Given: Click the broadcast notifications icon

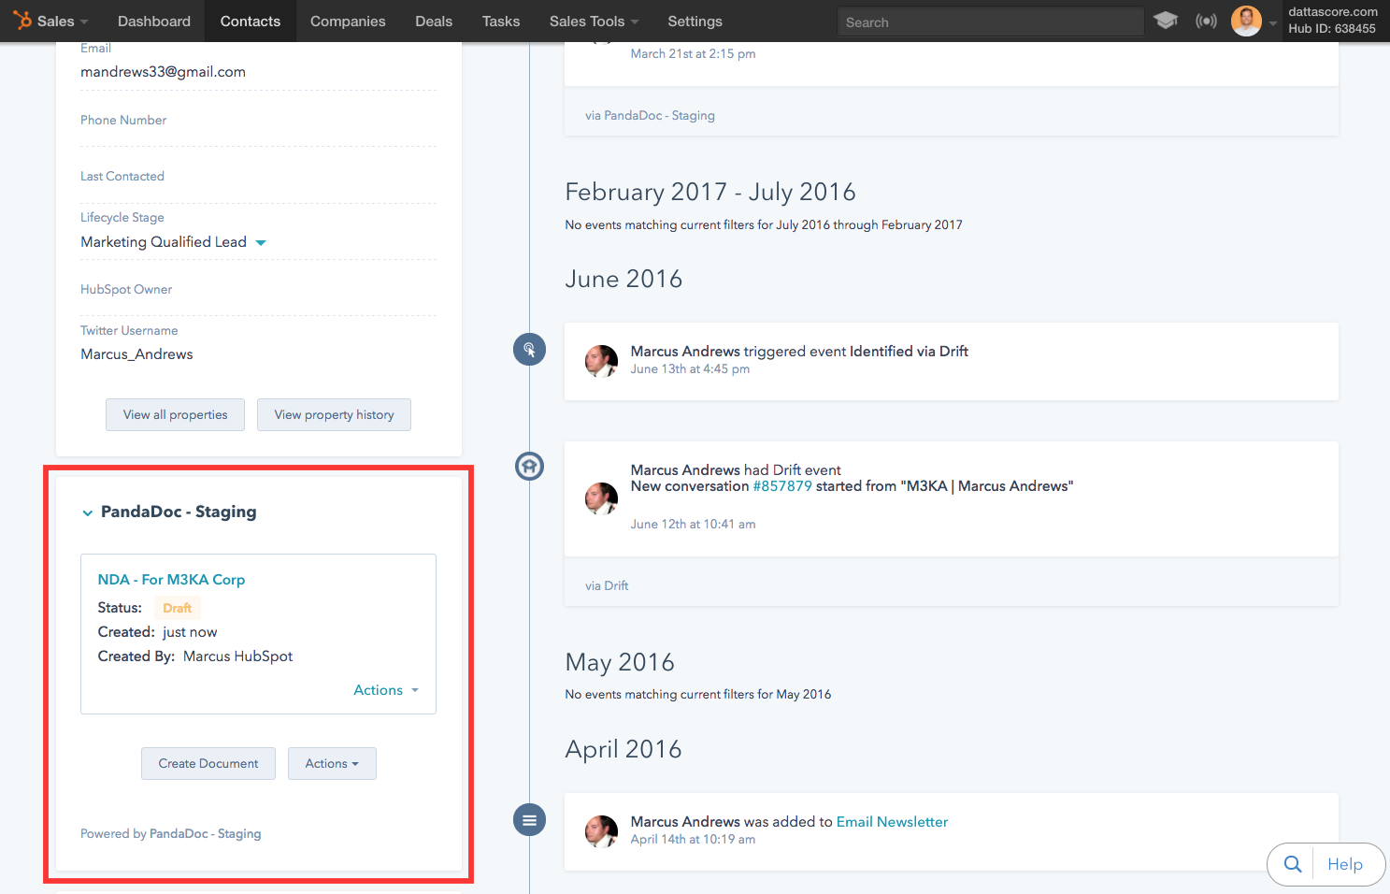Looking at the screenshot, I should [1206, 21].
